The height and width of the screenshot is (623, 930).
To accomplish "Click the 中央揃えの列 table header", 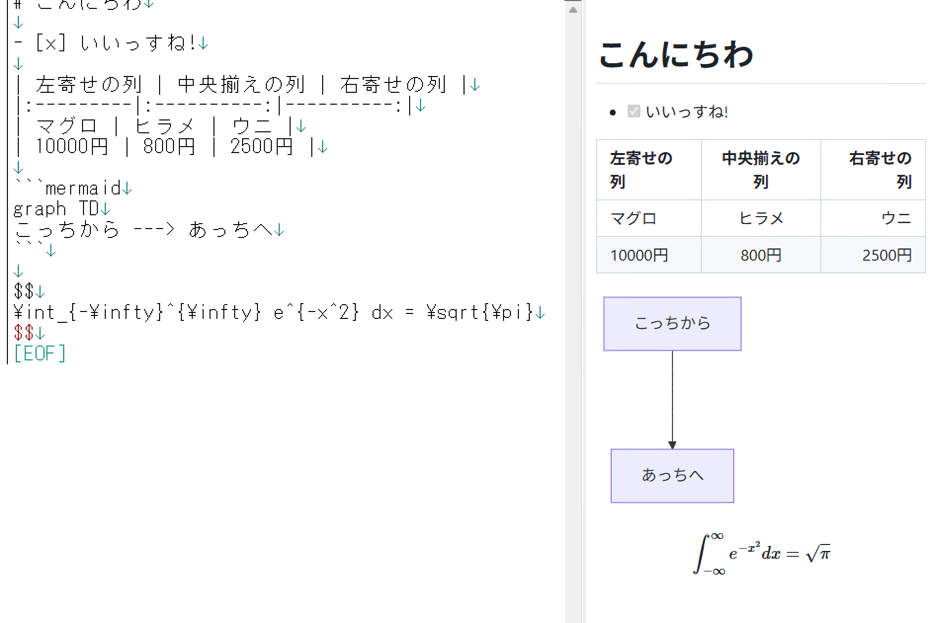I will pos(761,170).
